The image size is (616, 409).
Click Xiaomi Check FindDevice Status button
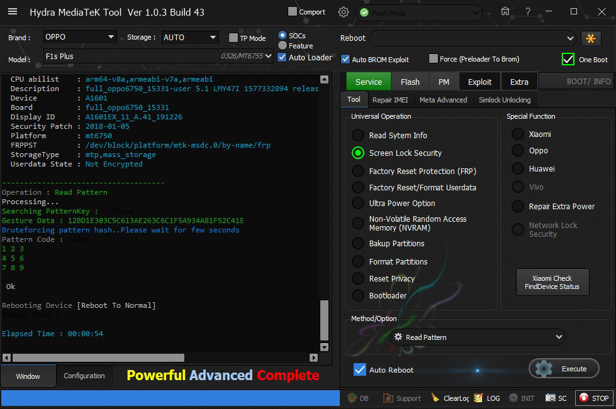click(x=552, y=283)
